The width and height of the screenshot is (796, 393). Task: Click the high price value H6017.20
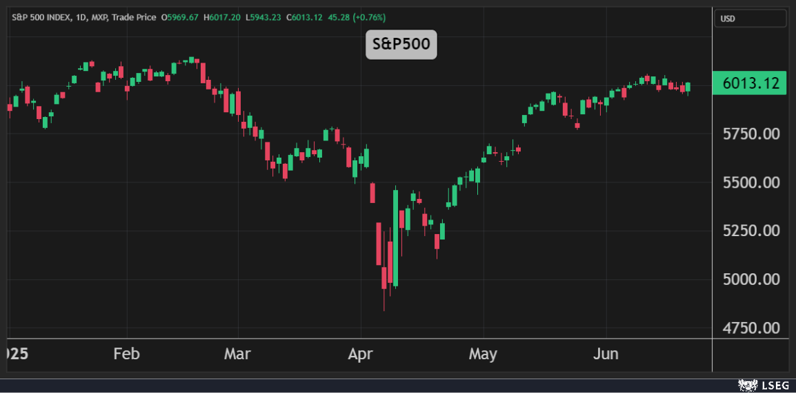[223, 17]
